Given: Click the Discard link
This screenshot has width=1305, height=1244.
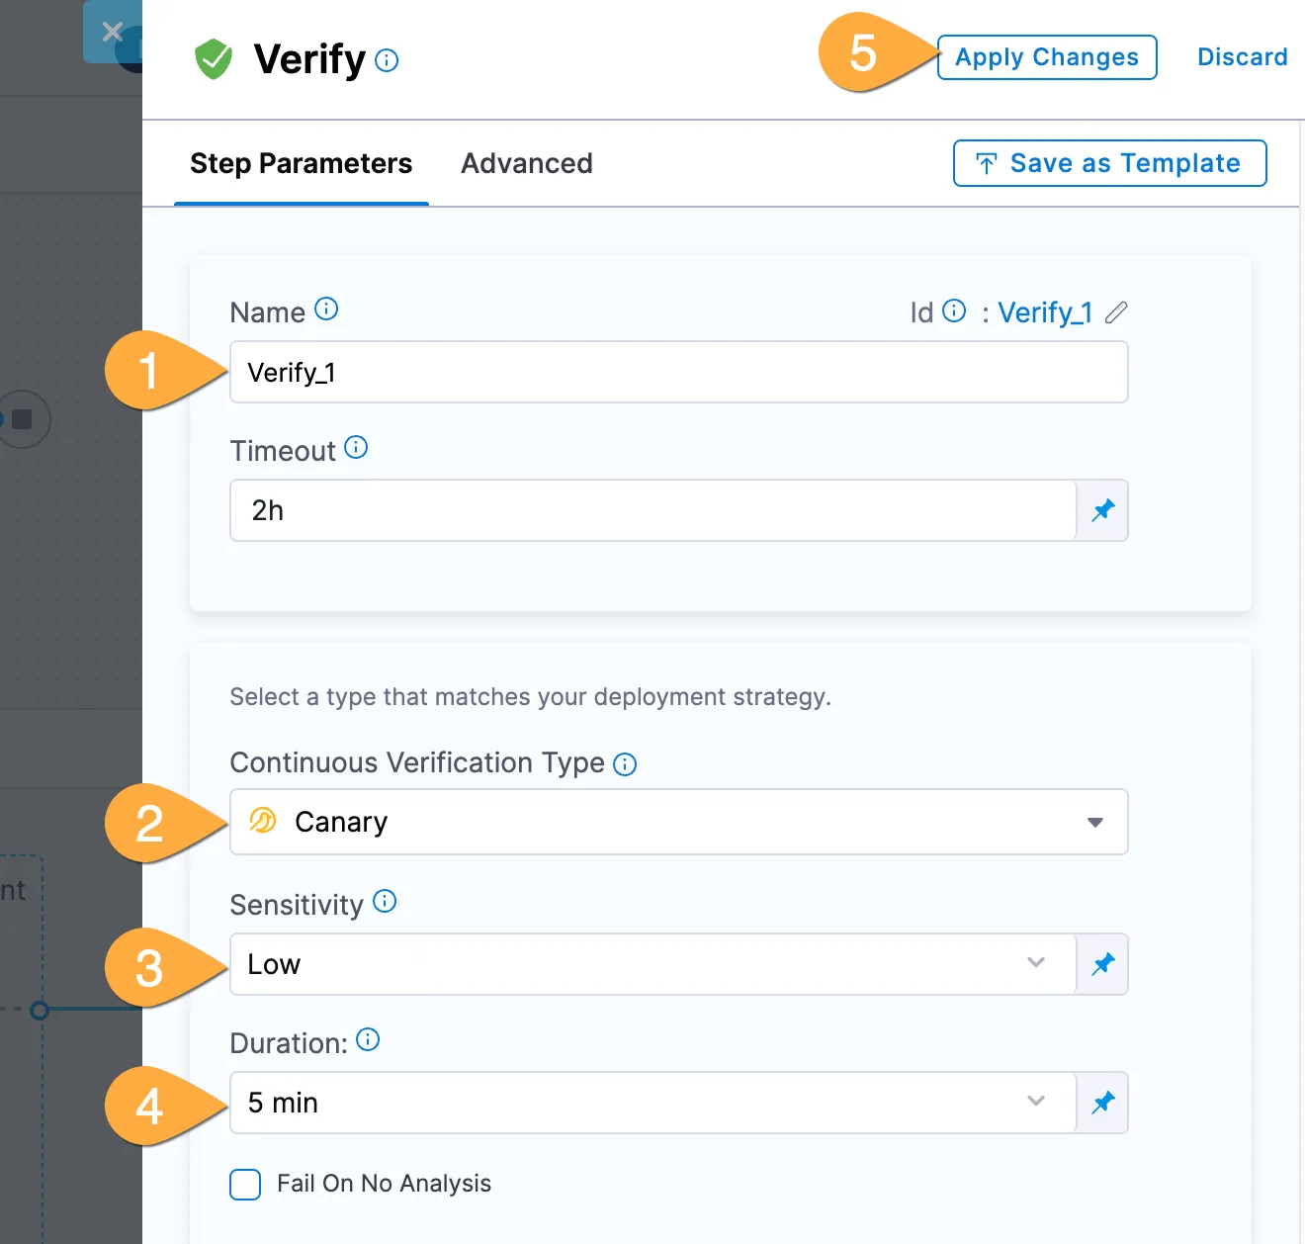Looking at the screenshot, I should 1242,57.
